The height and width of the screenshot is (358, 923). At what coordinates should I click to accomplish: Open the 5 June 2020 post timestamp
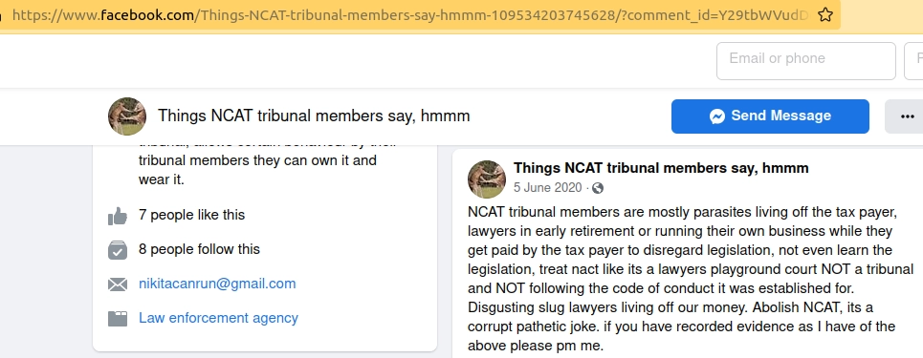coord(547,187)
